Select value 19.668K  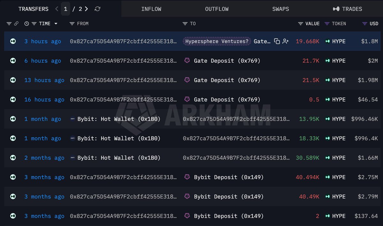(x=307, y=41)
